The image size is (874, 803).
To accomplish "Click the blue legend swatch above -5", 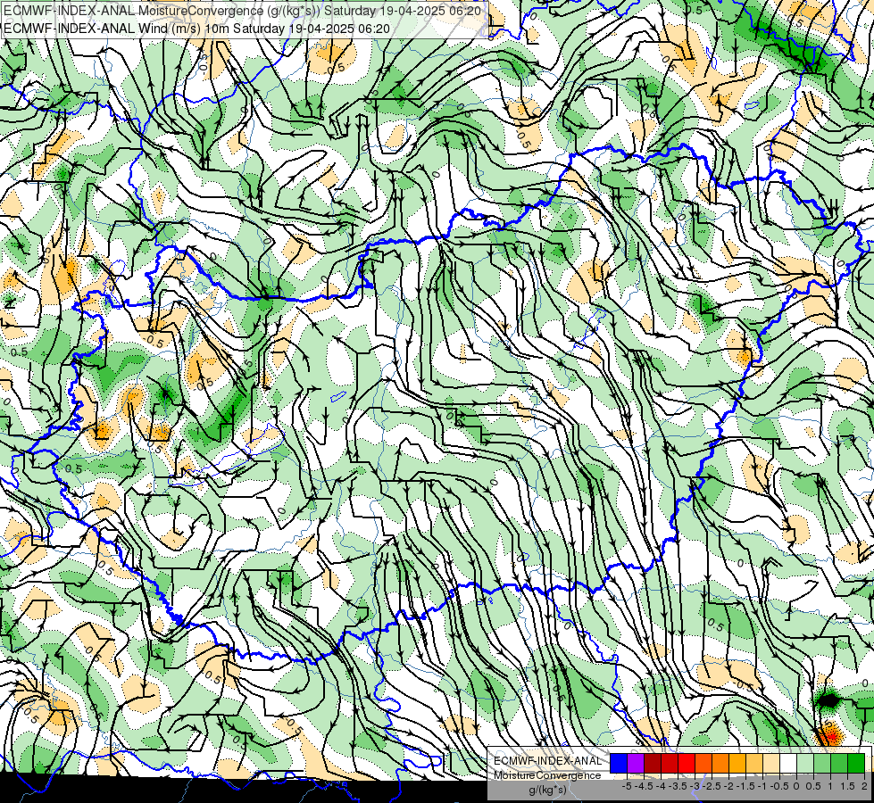I will [619, 764].
